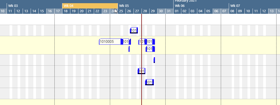
Task: Select the highlighted Wk 04 week header
Action: [90, 6]
